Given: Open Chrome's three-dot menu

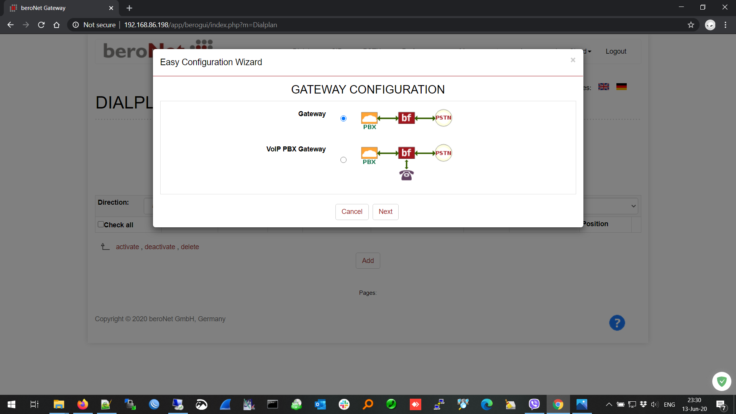Looking at the screenshot, I should 725,25.
